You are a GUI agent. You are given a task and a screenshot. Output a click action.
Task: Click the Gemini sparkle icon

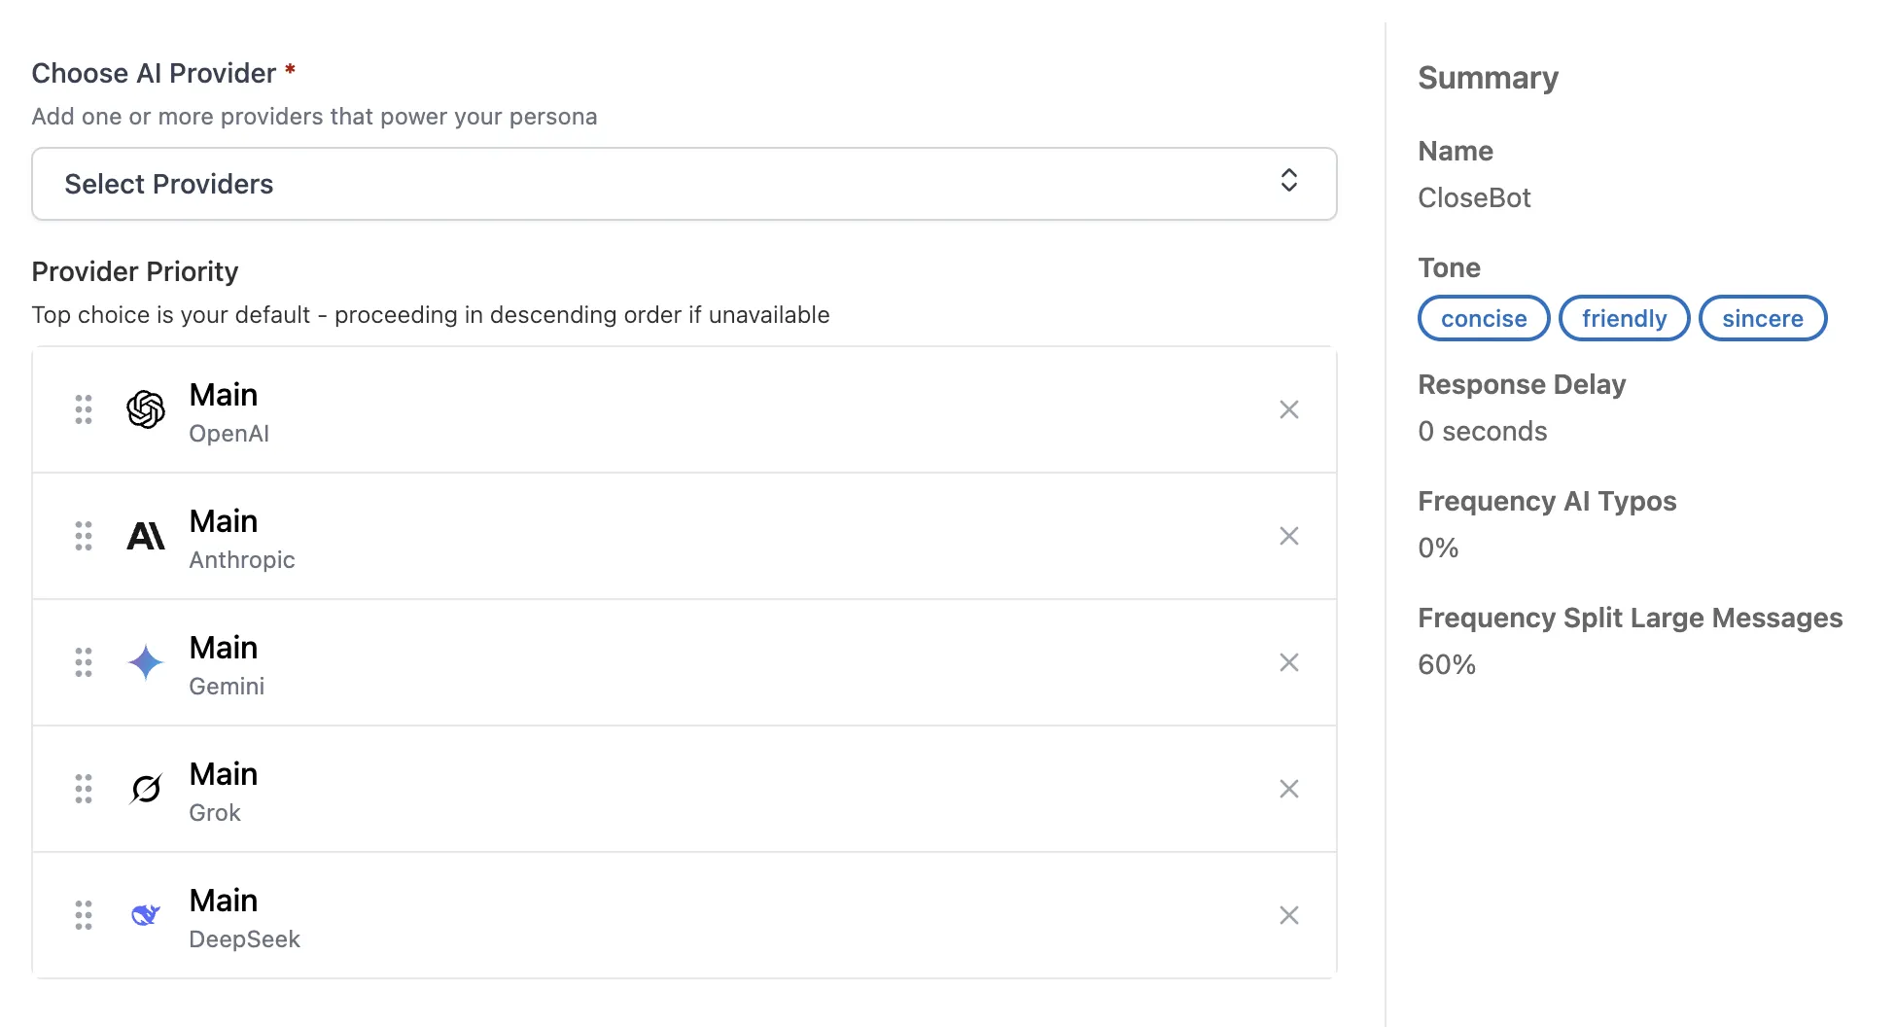click(x=146, y=662)
